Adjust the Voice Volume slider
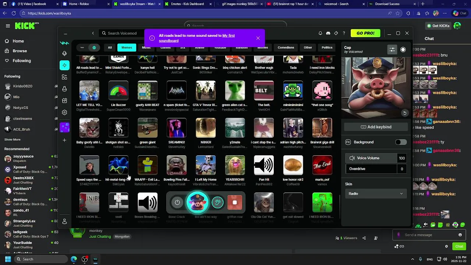Screen dimensions: 471x265 point(376,158)
